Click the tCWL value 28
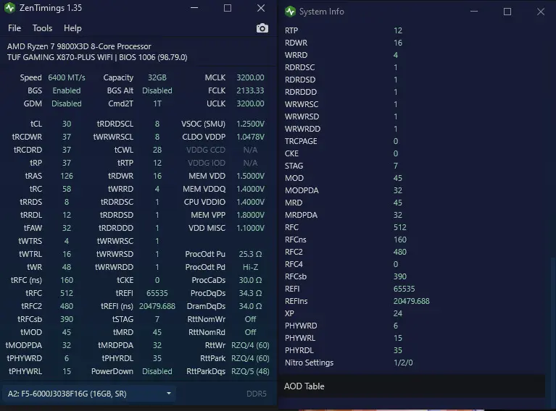556x411 pixels. coord(157,150)
